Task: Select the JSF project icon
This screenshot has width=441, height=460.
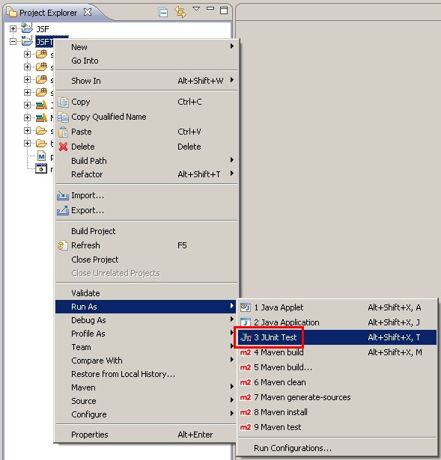Action: (x=27, y=28)
